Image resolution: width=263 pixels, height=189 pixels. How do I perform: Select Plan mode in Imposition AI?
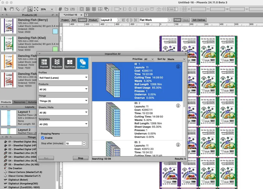(x=83, y=63)
